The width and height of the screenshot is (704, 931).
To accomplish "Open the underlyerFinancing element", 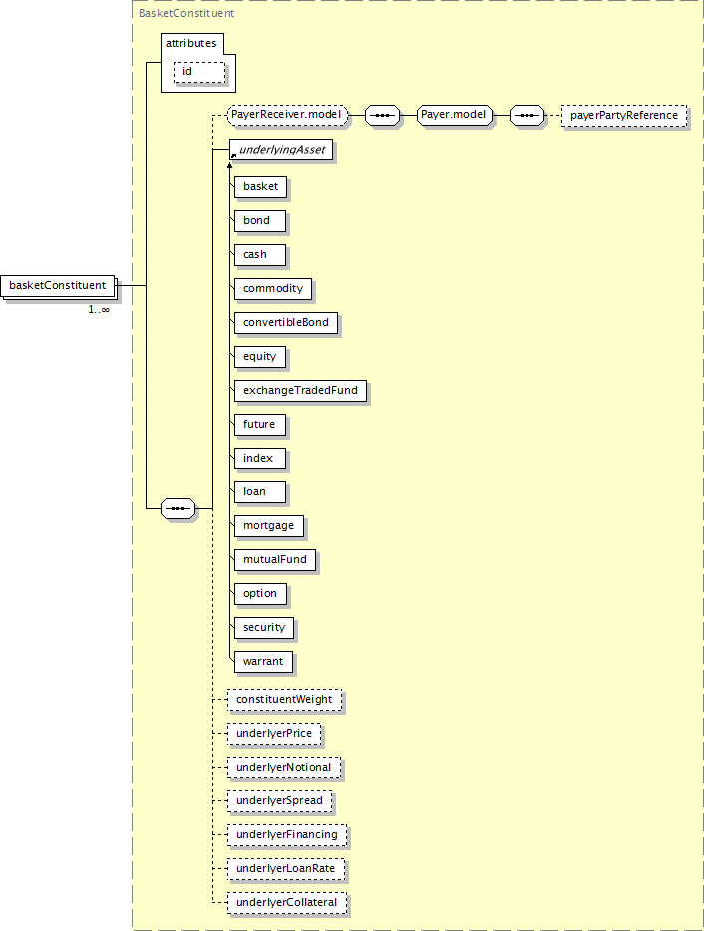I will [x=287, y=835].
